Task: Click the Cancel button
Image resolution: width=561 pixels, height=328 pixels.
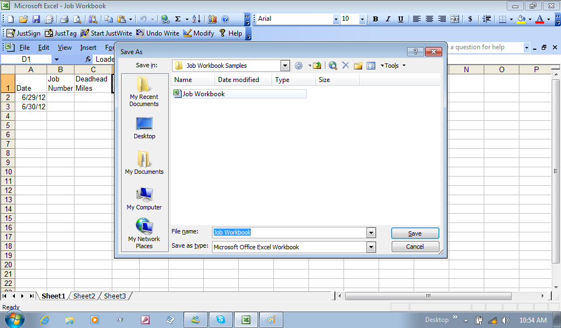Action: click(x=415, y=247)
